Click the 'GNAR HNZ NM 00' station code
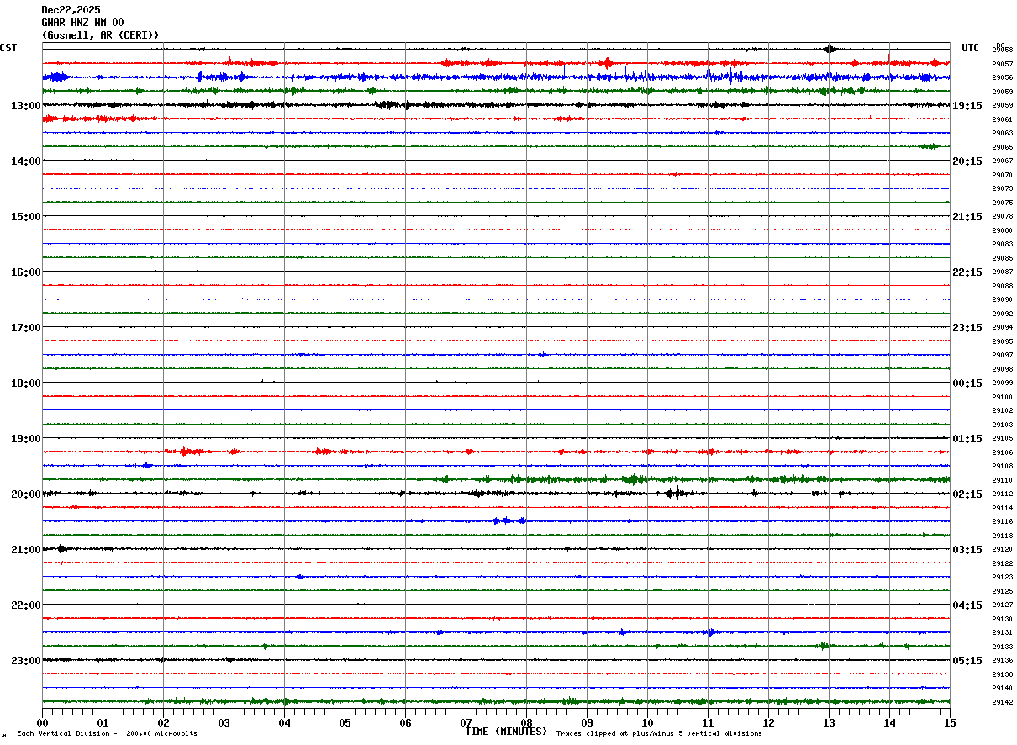This screenshot has width=1017, height=745. click(x=82, y=23)
